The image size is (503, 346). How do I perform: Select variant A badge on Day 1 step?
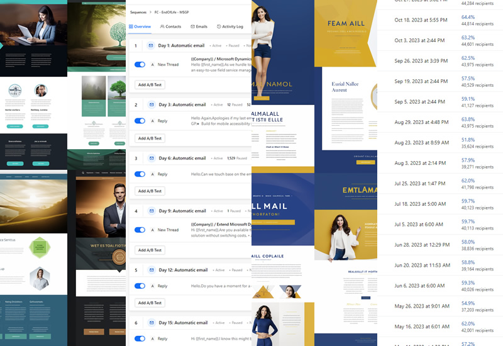(x=152, y=64)
